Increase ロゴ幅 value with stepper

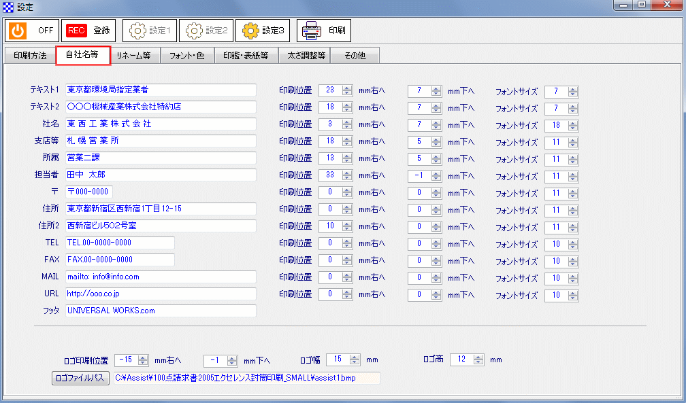(353, 357)
